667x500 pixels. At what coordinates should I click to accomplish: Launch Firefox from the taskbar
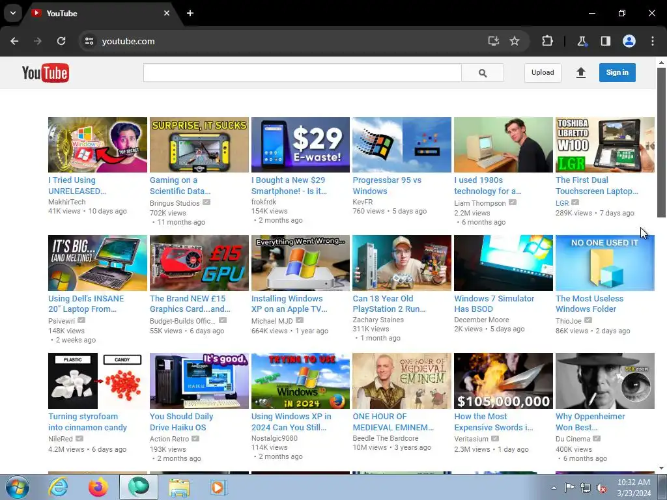pyautogui.click(x=98, y=487)
